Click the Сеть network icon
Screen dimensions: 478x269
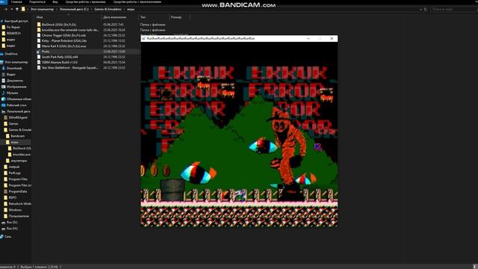point(2,237)
